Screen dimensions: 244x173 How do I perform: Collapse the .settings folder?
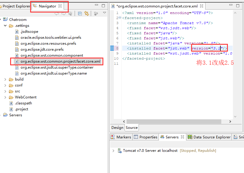(5, 25)
